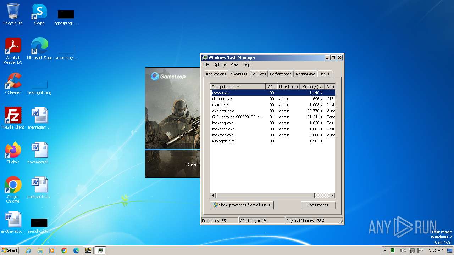Viewport: 454px width, 255px height.
Task: Launch Firefox desktop shortcut
Action: click(x=13, y=153)
